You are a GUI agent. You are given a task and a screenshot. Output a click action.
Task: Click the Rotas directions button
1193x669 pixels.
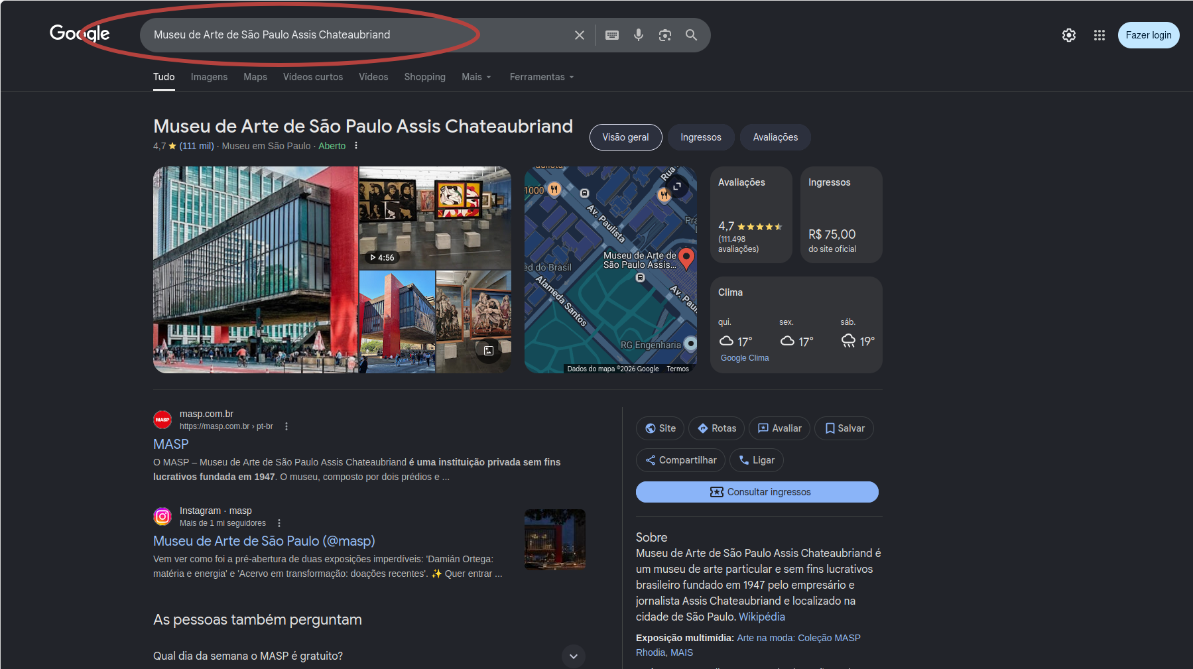coord(717,428)
